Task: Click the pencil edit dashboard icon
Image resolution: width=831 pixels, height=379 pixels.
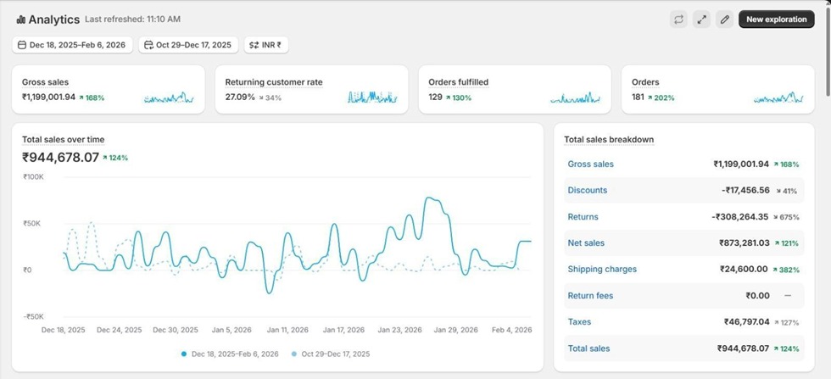Action: (x=724, y=20)
